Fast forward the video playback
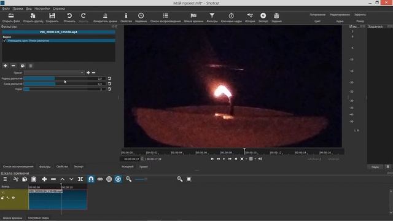This screenshot has height=221, width=393. [230, 159]
